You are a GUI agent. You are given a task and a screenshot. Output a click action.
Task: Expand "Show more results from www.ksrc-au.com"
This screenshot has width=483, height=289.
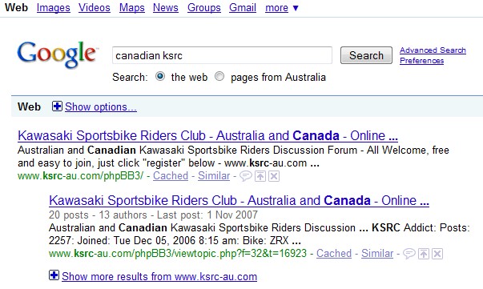(x=159, y=276)
